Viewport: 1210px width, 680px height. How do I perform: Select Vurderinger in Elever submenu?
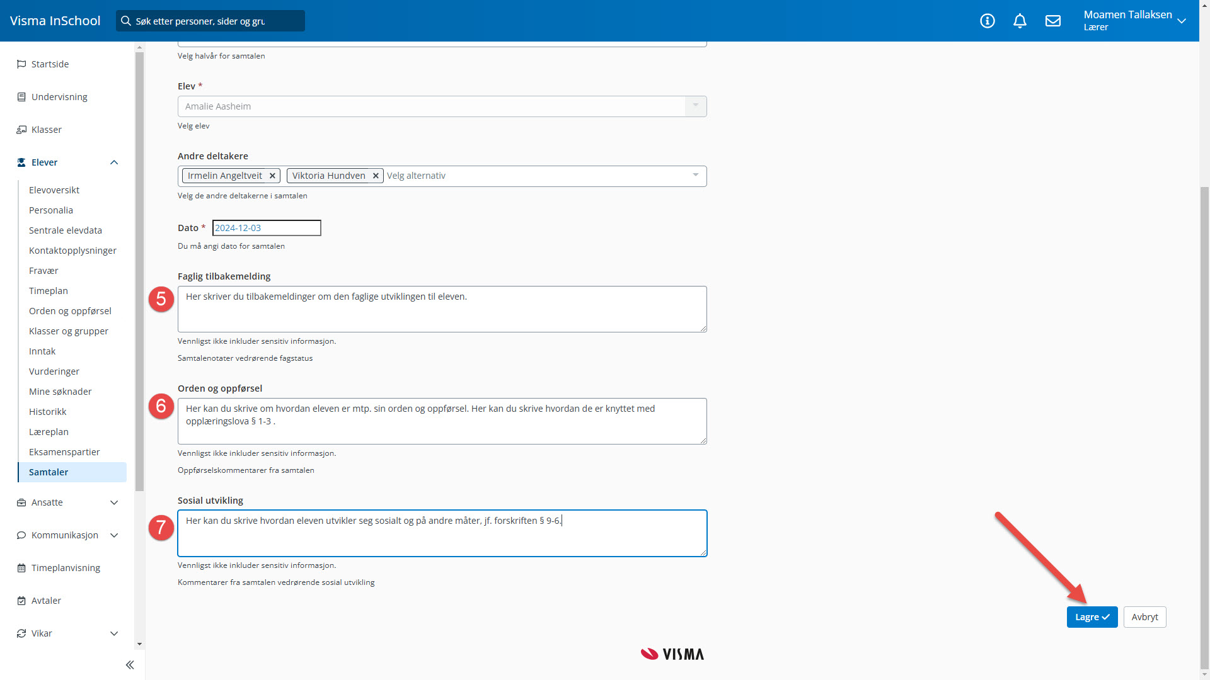tap(54, 371)
